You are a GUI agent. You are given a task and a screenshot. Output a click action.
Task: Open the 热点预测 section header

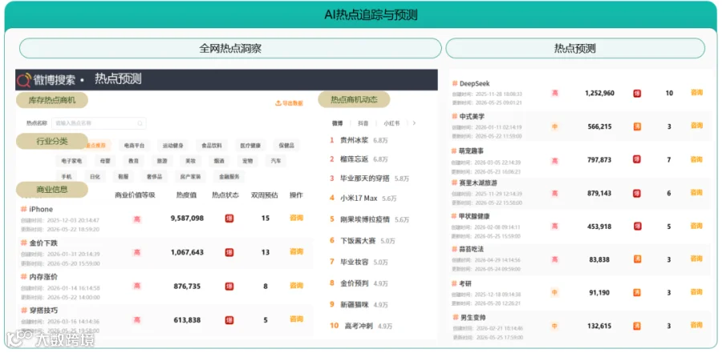[x=575, y=48]
